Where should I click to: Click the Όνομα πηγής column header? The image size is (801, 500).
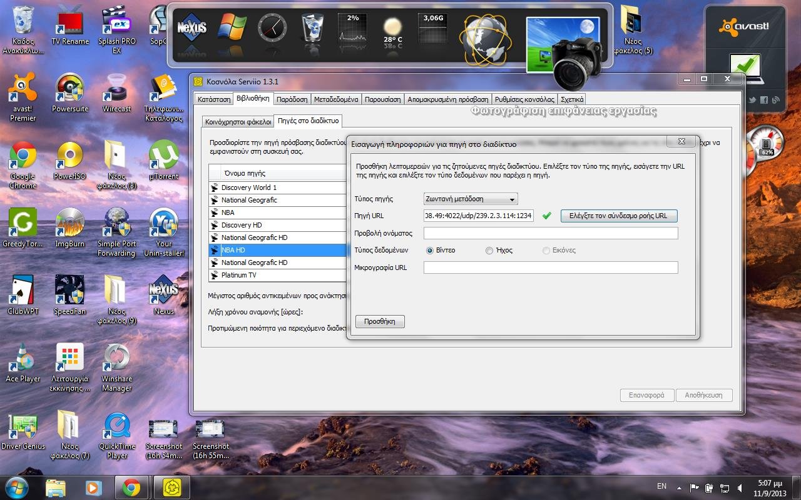click(284, 173)
